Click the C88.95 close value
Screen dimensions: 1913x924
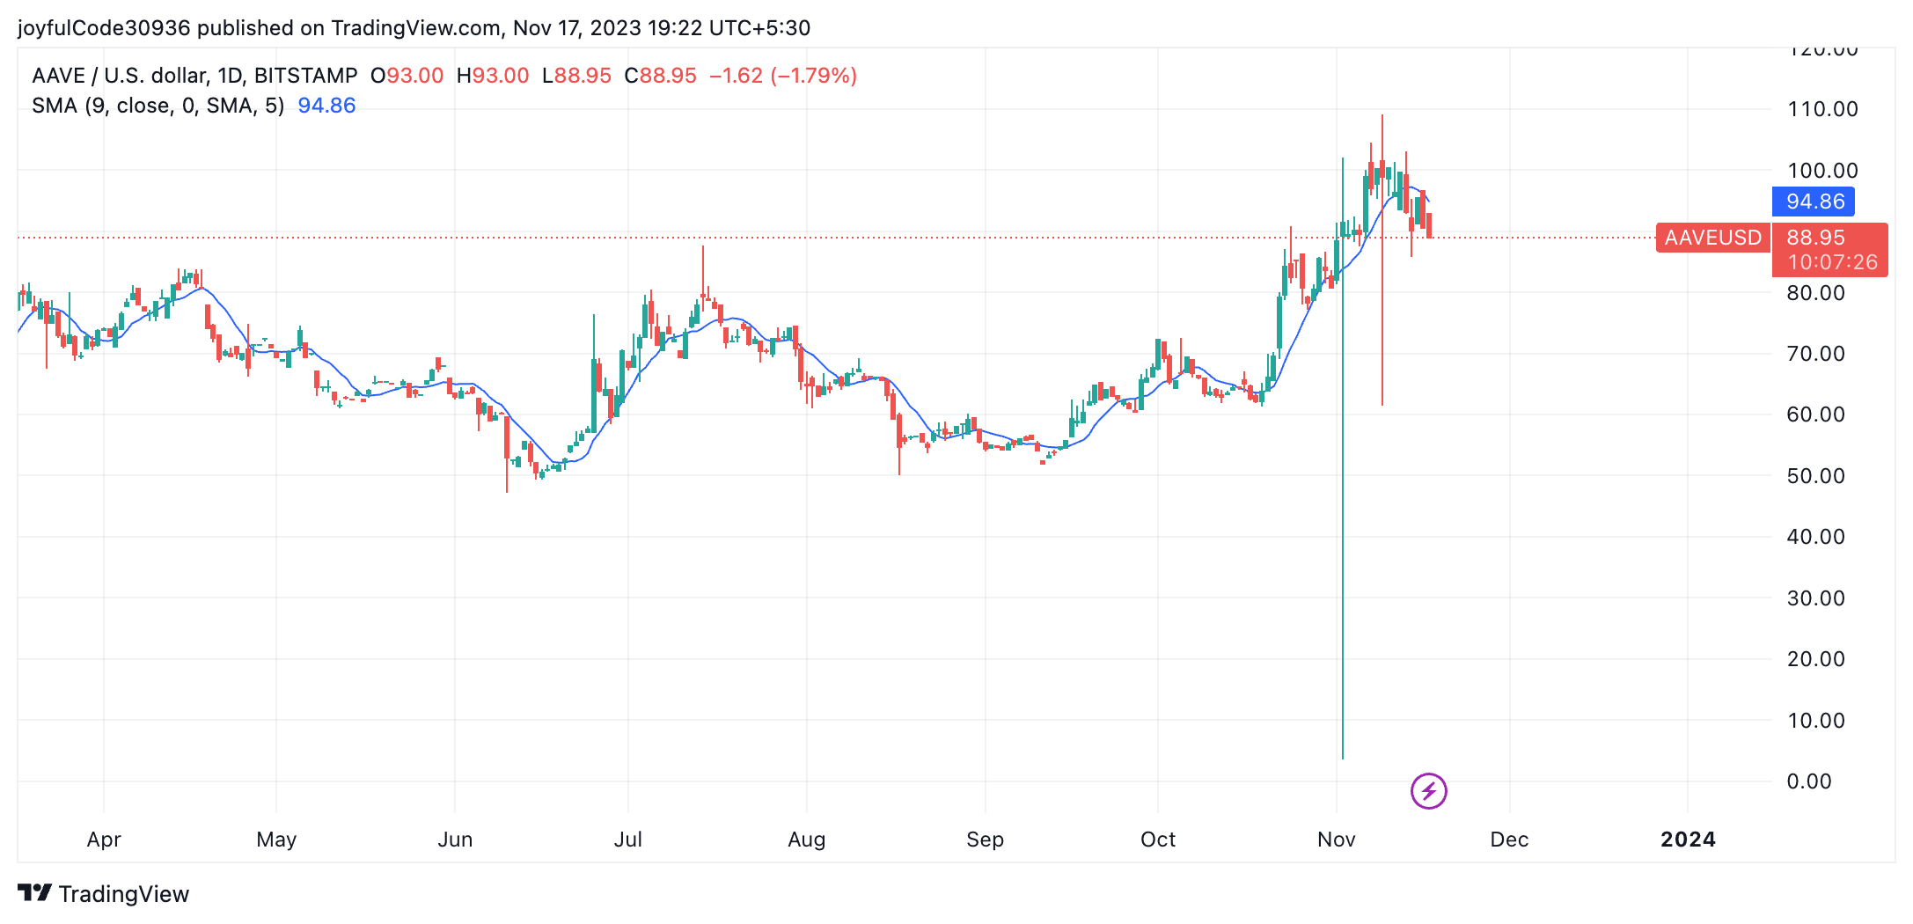click(660, 76)
